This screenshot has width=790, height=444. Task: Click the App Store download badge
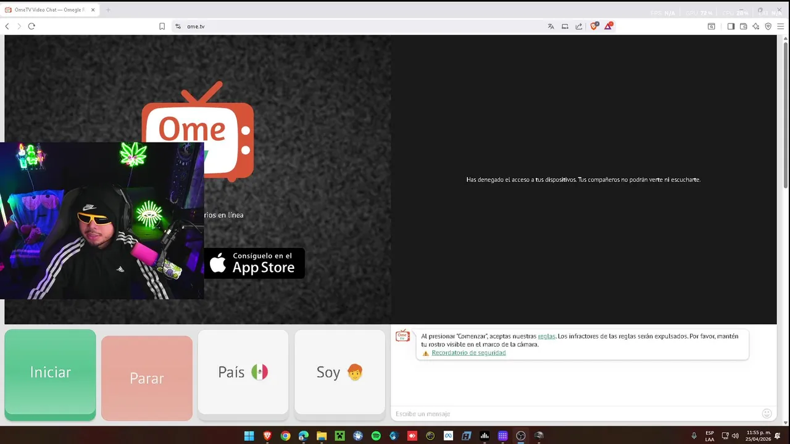tap(254, 263)
